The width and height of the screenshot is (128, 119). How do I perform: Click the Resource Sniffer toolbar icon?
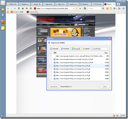point(124,9)
